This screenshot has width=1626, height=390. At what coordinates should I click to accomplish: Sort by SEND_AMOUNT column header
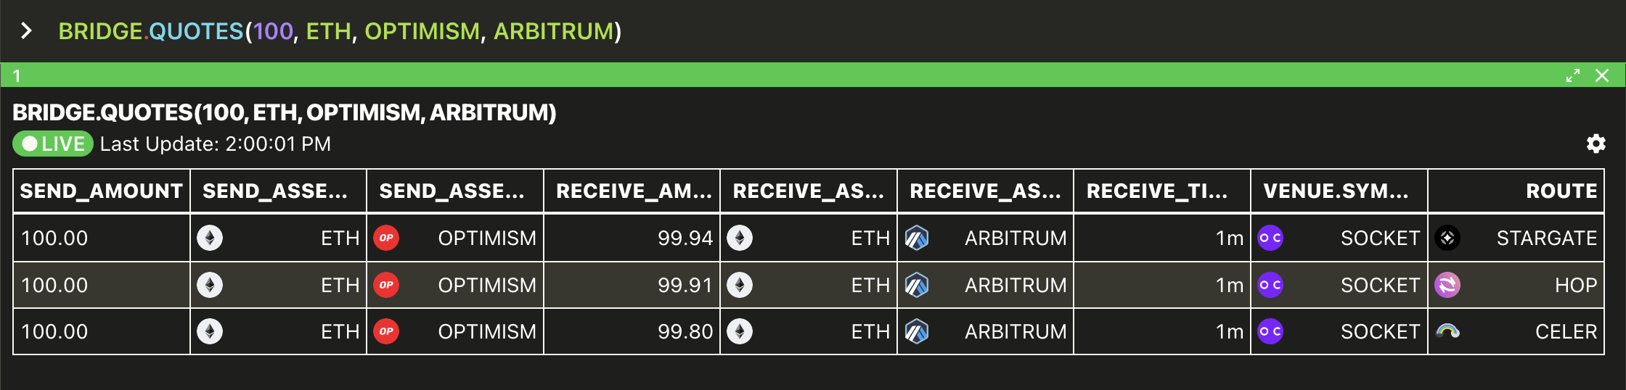(x=102, y=191)
